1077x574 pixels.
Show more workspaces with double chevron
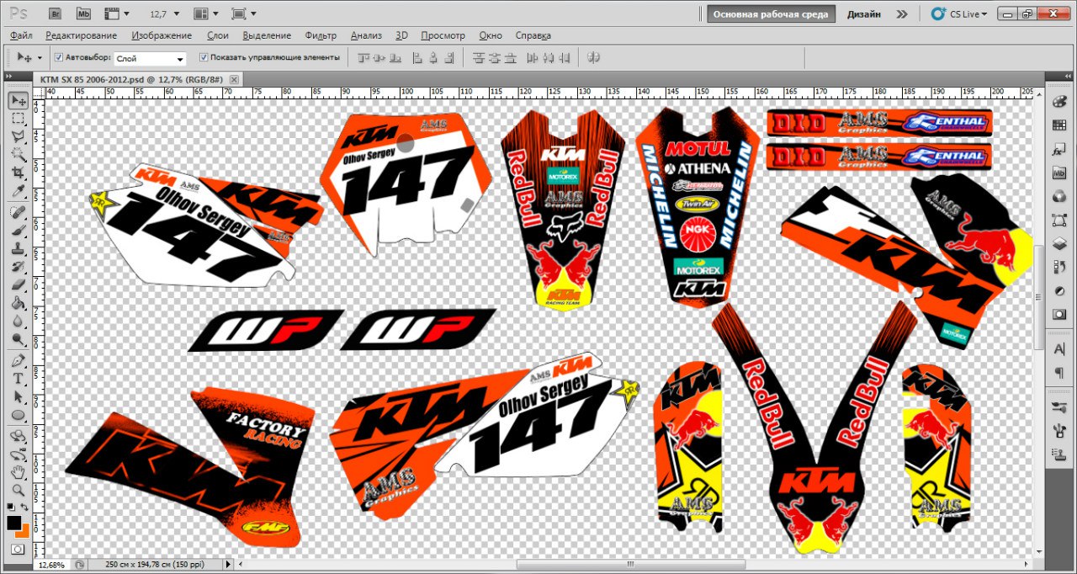902,13
